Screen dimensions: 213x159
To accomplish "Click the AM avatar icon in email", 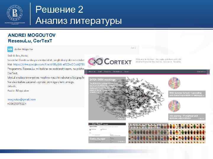I will 10,49.
